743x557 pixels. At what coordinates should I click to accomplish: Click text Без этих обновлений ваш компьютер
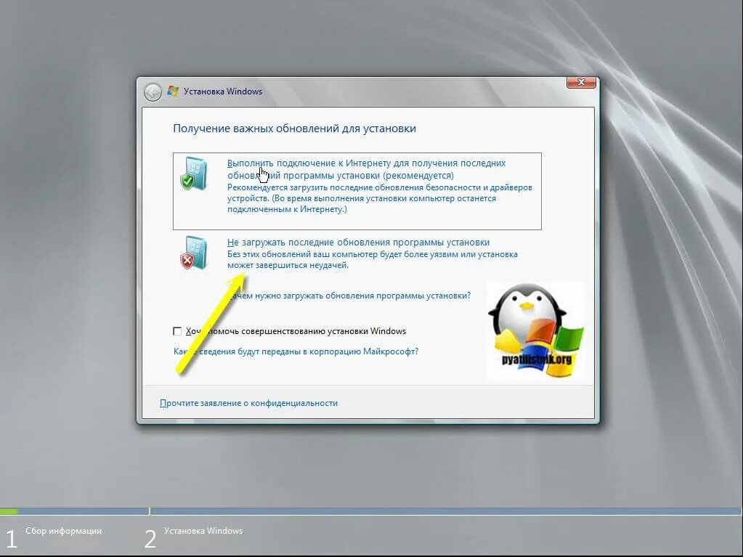point(373,259)
